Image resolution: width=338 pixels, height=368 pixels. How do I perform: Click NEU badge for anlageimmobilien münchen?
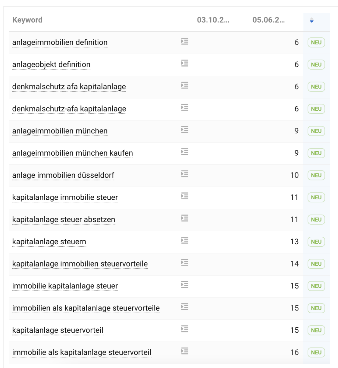pos(316,131)
